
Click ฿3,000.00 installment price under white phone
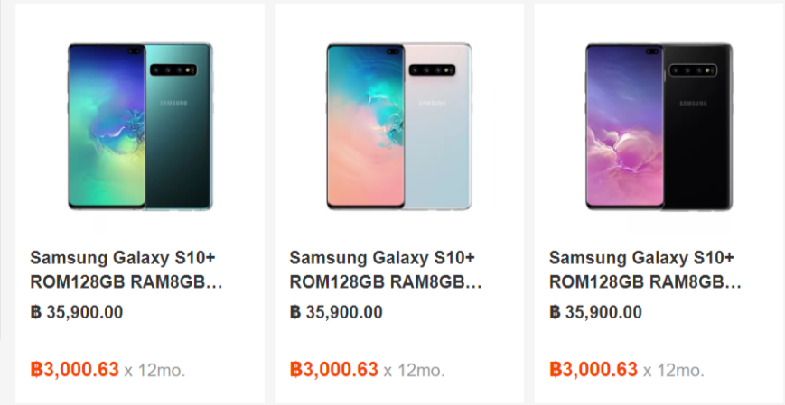334,370
